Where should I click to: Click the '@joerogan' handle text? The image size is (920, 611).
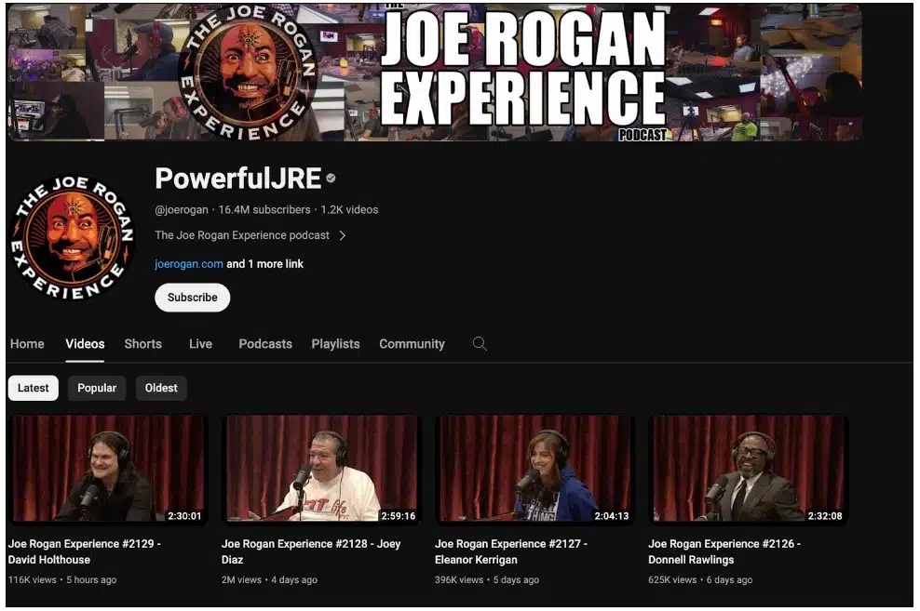click(x=182, y=210)
